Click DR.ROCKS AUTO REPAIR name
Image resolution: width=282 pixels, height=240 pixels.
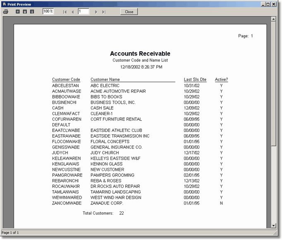pyautogui.click(x=115, y=186)
